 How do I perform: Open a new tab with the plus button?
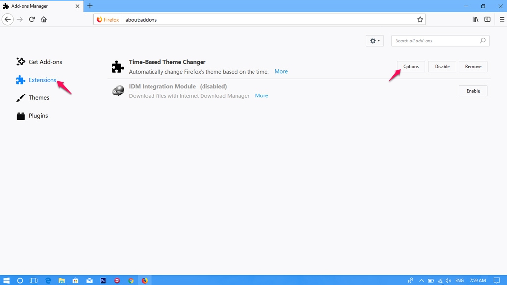(90, 6)
